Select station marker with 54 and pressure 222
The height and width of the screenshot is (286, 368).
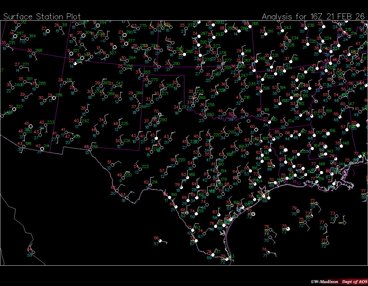(141, 169)
